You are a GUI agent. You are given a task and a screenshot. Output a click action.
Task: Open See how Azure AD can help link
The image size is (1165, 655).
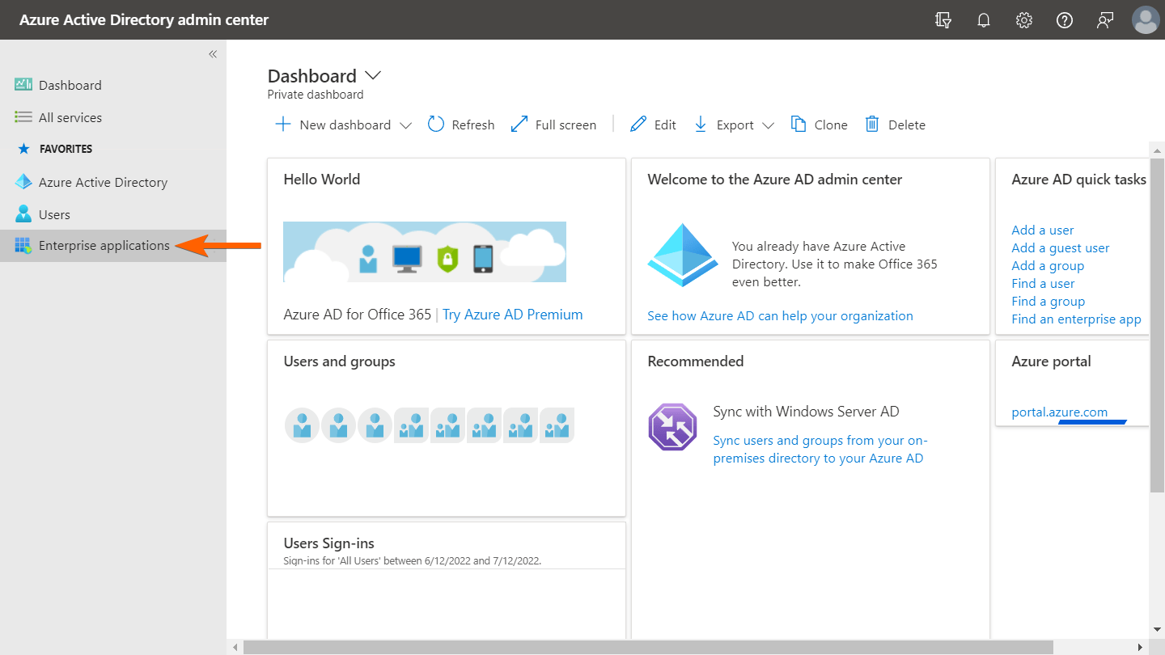780,315
